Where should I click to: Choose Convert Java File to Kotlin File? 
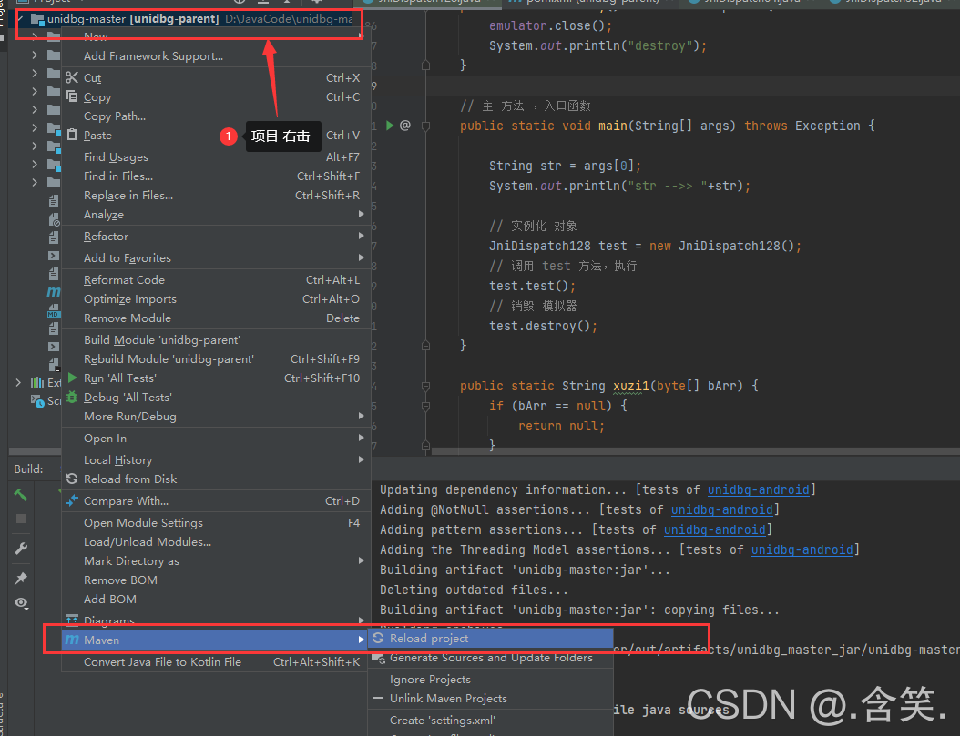click(217, 662)
